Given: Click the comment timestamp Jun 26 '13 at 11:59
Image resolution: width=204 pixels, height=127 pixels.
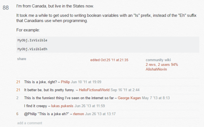Looking at the screenshot, I should pos(90,106).
